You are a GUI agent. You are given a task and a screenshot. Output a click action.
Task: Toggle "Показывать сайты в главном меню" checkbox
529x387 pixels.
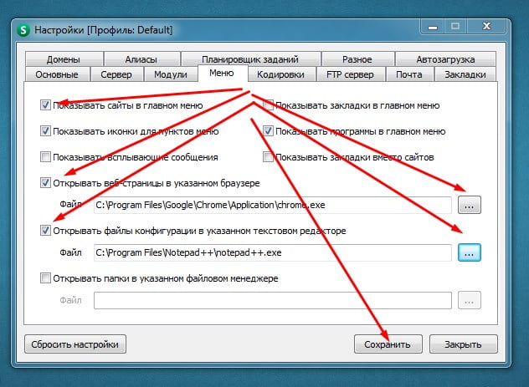(45, 106)
